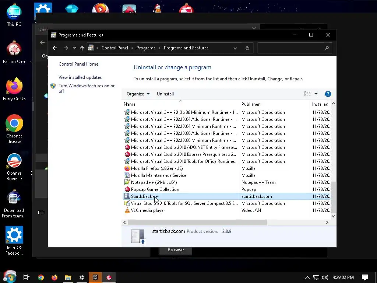Open Download From team desktop shortcut
Screen dimensions: 377x283
(x=14, y=203)
